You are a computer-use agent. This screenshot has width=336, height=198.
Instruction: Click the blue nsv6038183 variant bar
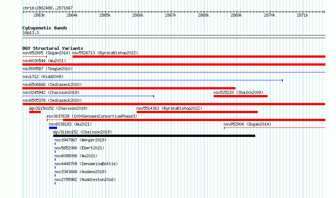53,128
